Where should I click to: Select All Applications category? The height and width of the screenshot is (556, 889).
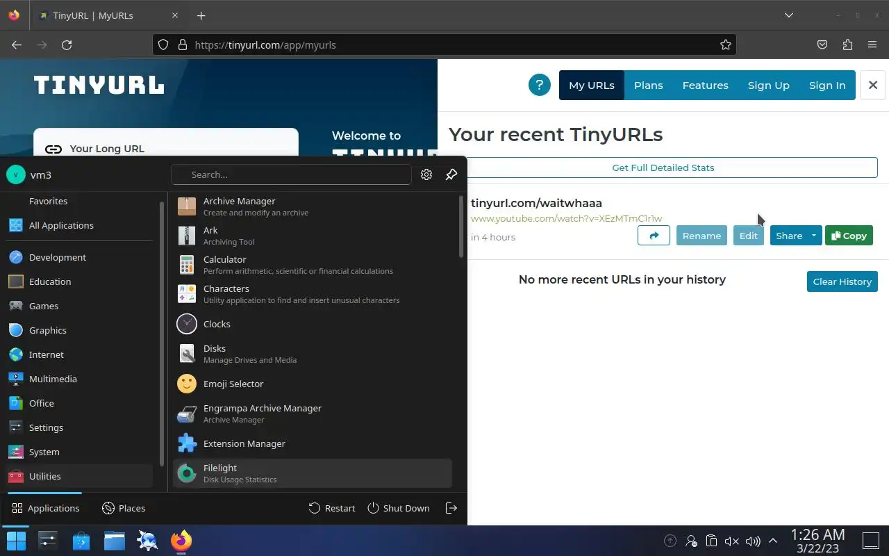[79, 225]
